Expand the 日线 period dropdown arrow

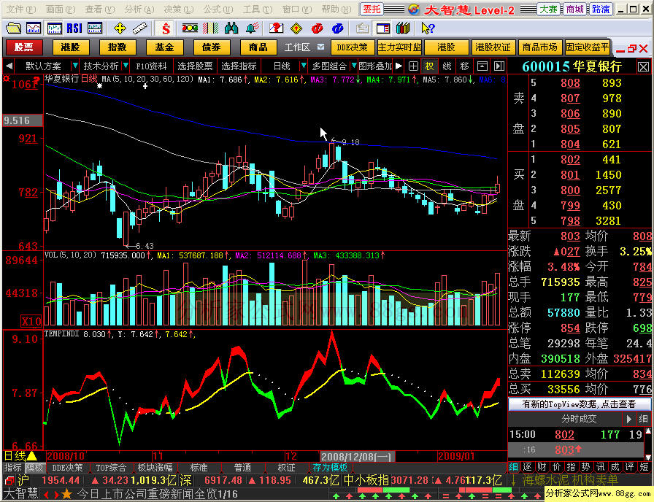click(304, 66)
